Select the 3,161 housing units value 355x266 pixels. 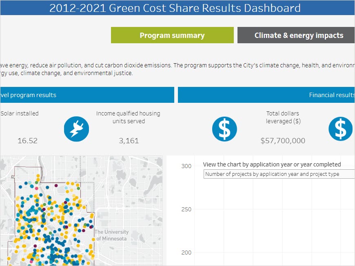pyautogui.click(x=129, y=141)
